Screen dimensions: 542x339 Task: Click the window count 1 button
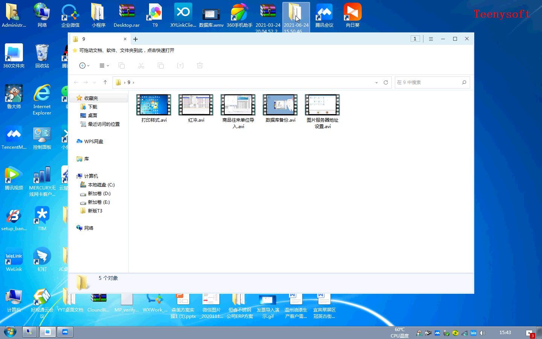point(415,39)
